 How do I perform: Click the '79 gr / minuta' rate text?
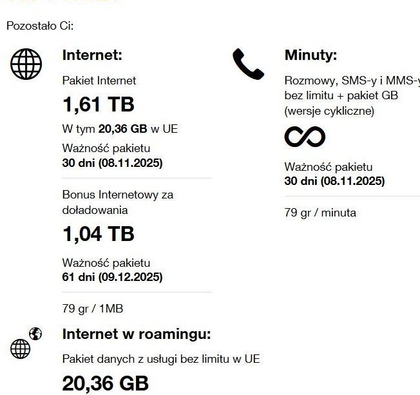point(320,213)
